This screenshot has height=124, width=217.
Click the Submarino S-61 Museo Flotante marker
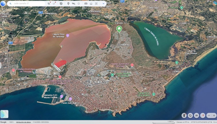[62, 96]
